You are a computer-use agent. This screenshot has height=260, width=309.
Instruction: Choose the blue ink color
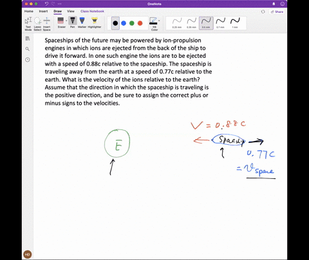(x=124, y=23)
